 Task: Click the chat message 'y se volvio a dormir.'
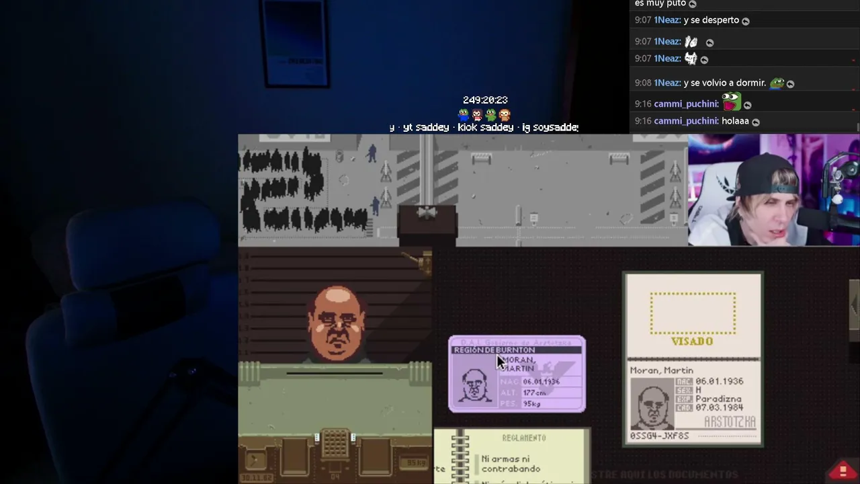click(725, 83)
